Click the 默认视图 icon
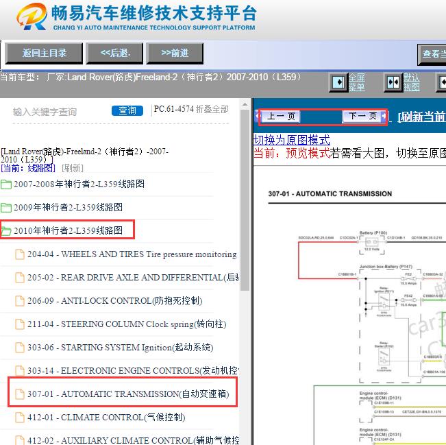Screen dimensions: 446x445 point(393,82)
